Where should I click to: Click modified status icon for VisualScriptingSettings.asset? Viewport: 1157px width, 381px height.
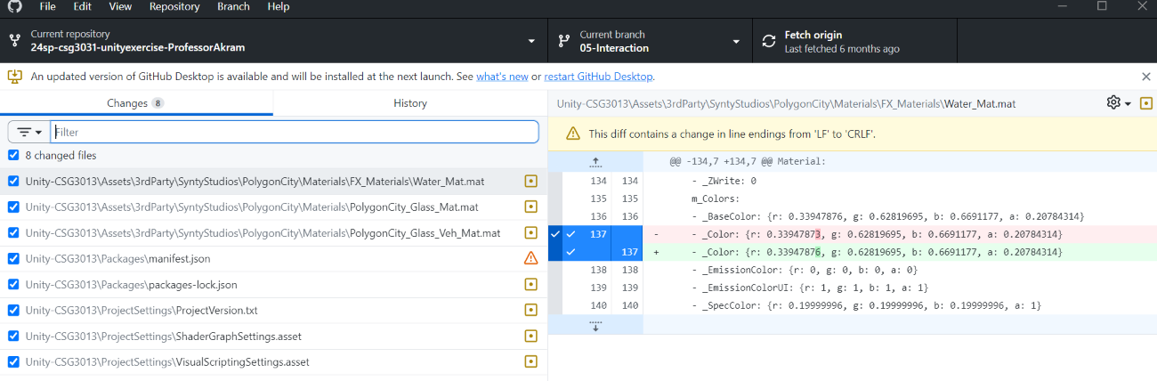[531, 362]
